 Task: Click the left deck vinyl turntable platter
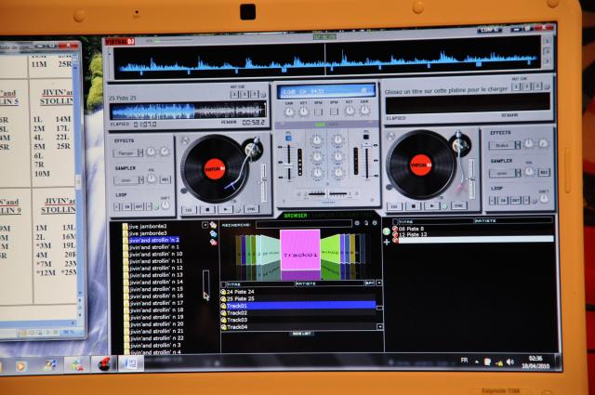215,169
